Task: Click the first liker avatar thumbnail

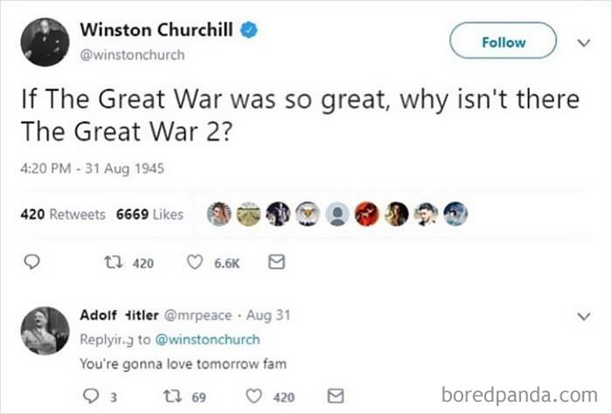Action: pyautogui.click(x=219, y=214)
